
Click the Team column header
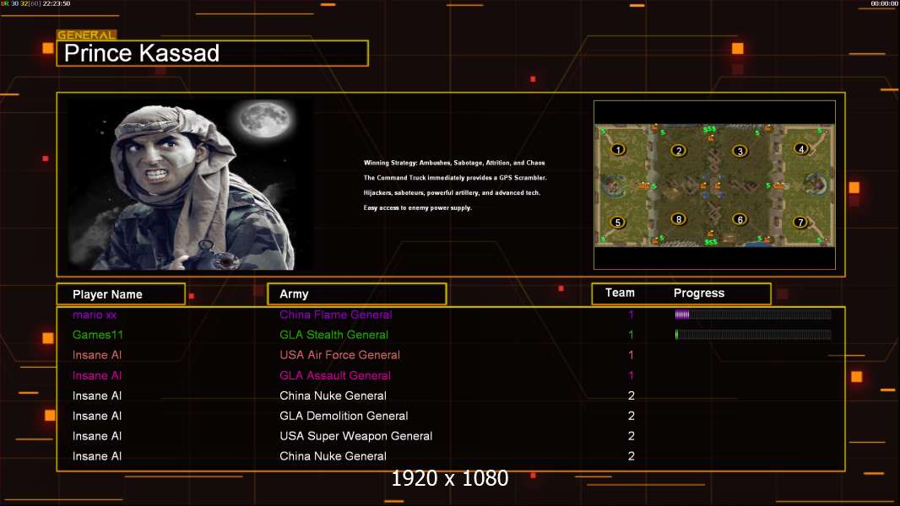(620, 293)
